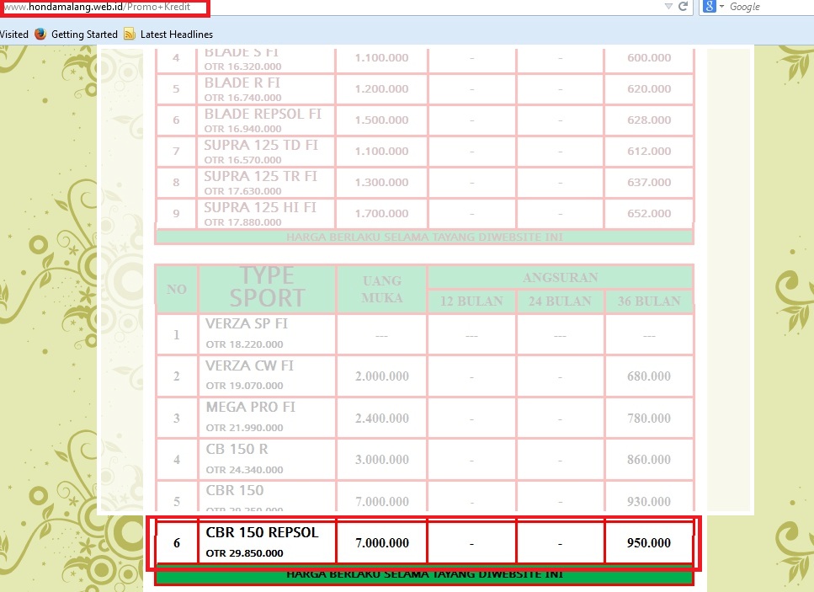Click the Latest Headlines RSS feed icon

pos(130,35)
